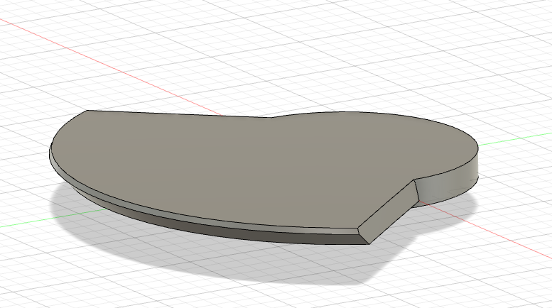Select the curved side wall on right end
The image size is (552, 308).
(x=449, y=185)
